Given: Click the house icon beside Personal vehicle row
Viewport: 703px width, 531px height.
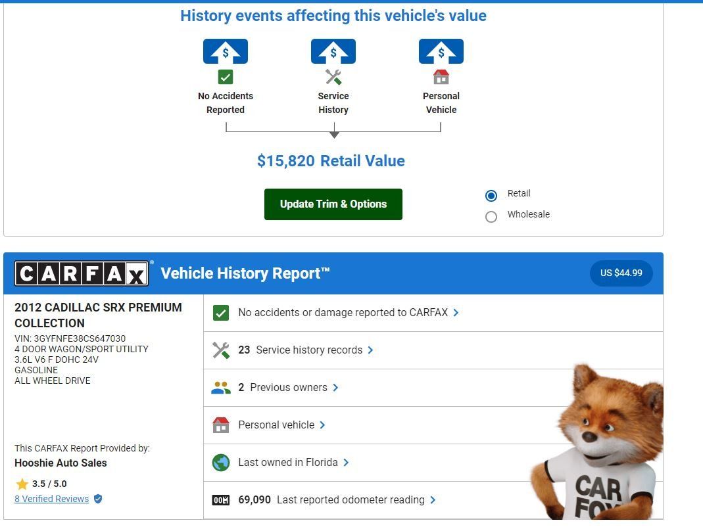Looking at the screenshot, I should 221,425.
